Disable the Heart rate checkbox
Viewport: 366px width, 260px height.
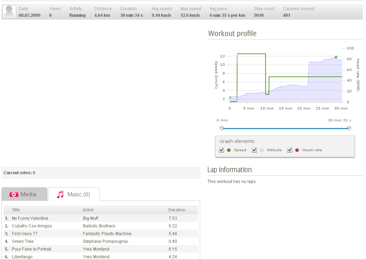pos(289,150)
